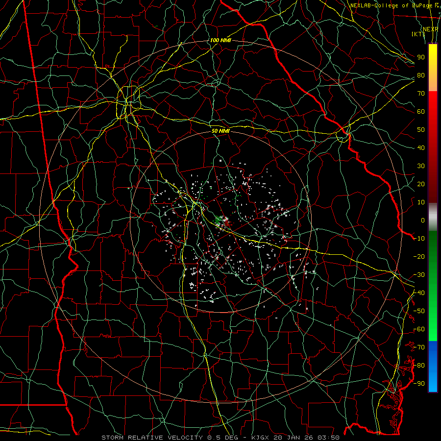
Task: Click the 50 NMI range ring label
Action: 220,131
